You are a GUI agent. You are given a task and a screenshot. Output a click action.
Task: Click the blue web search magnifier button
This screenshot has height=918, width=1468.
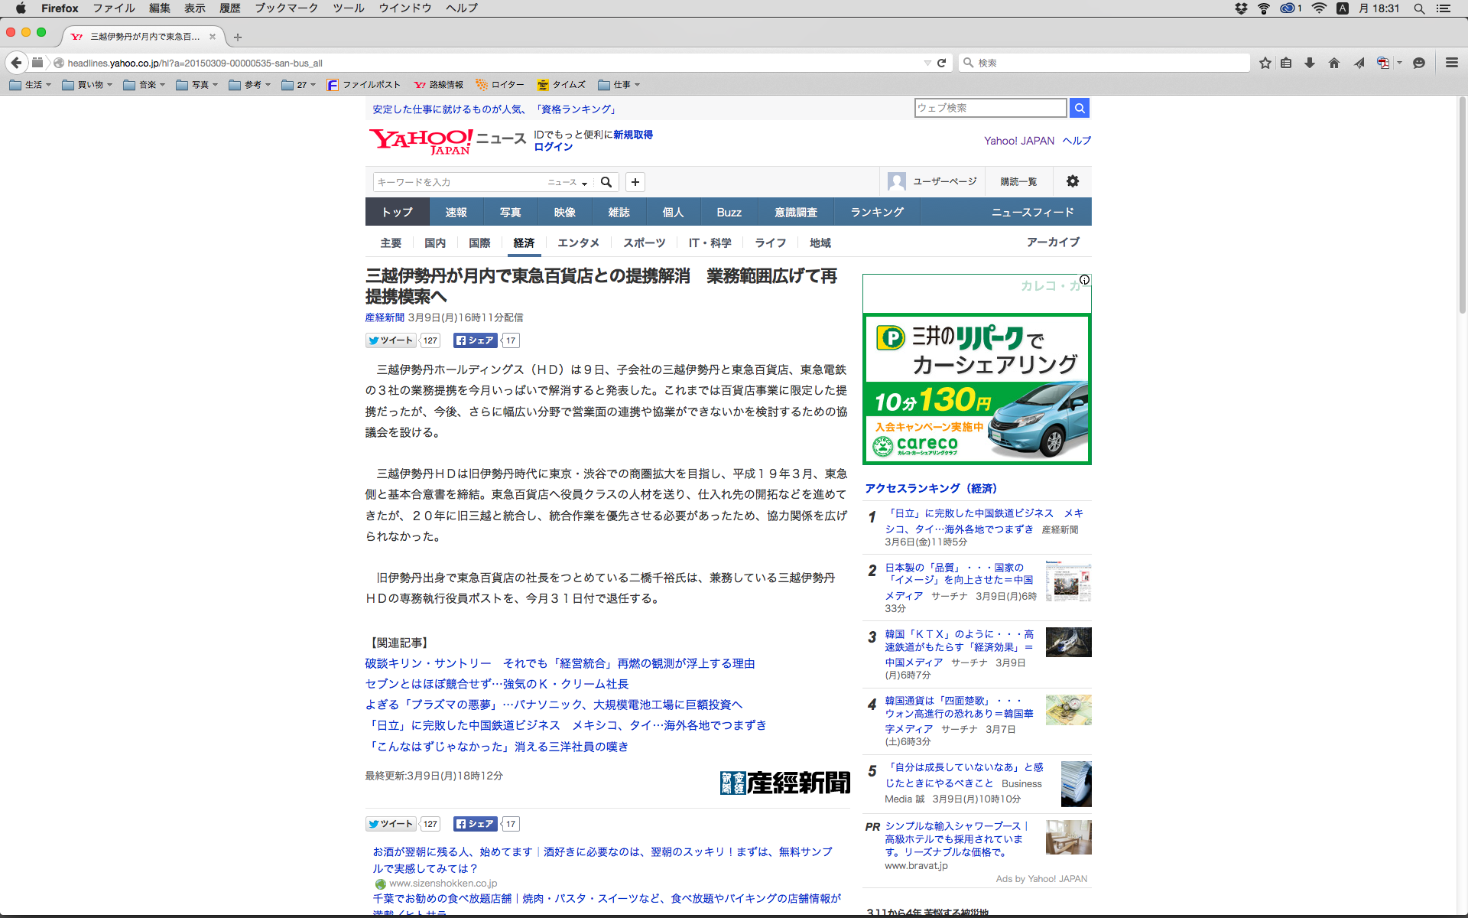(x=1080, y=108)
